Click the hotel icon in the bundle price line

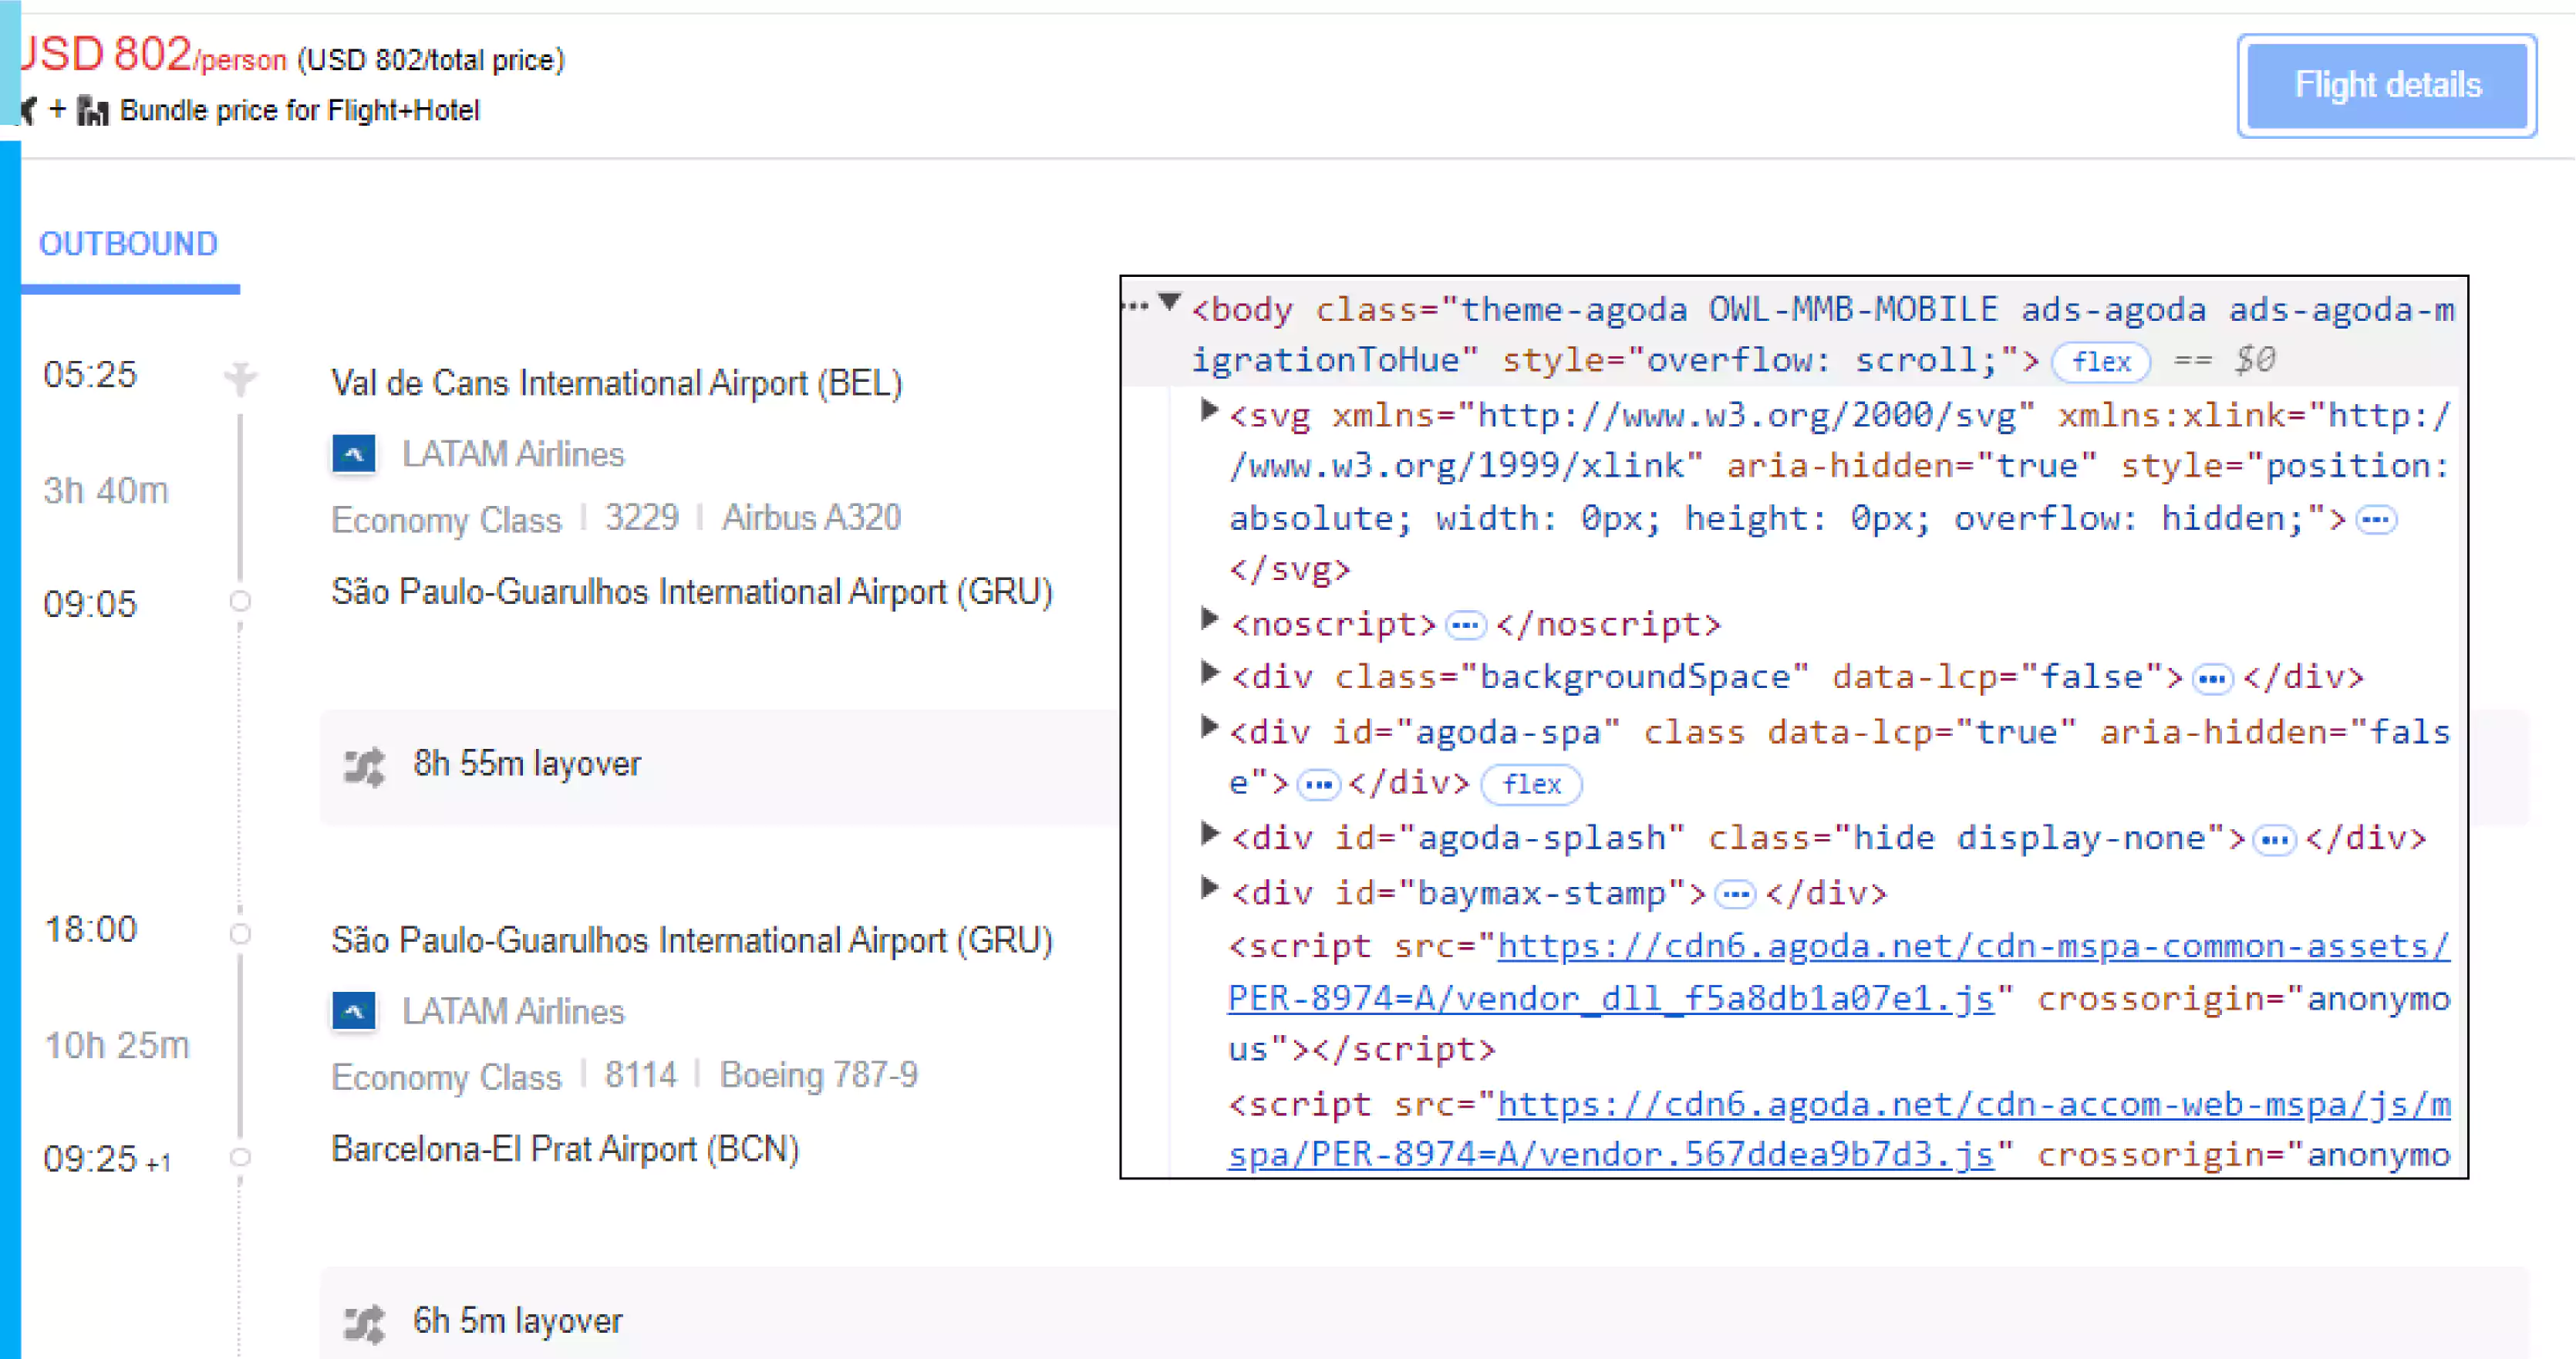click(92, 111)
